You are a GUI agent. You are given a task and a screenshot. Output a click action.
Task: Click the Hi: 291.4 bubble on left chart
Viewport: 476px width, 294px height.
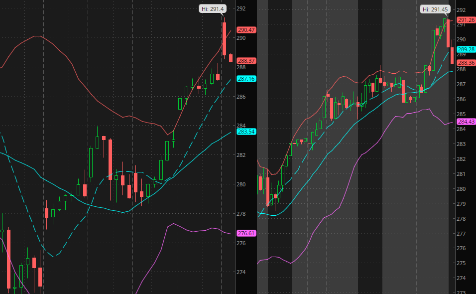point(213,9)
